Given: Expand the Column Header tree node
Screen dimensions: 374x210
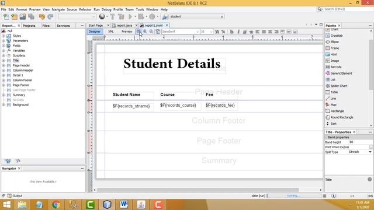Looking at the screenshot, I should [4, 71].
